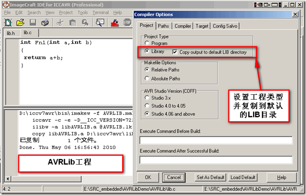
Task: Click the 'int Fn1(int a,int b)' line
Action: [x=56, y=42]
